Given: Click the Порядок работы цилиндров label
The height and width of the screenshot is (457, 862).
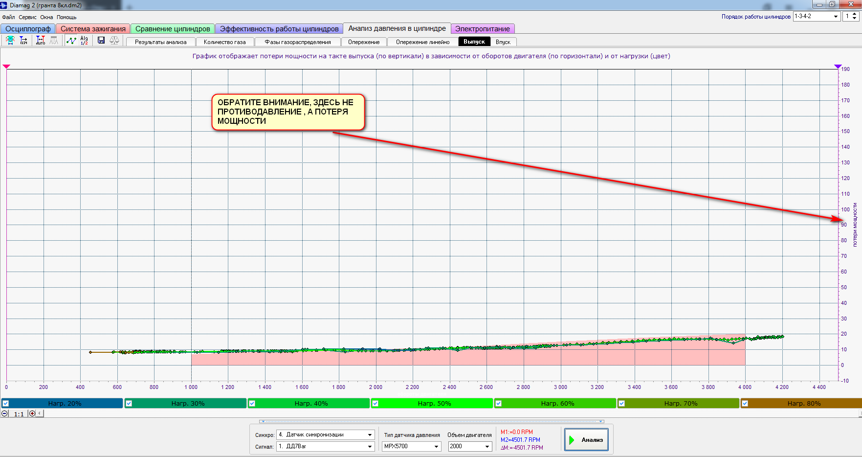Looking at the screenshot, I should coord(756,17).
